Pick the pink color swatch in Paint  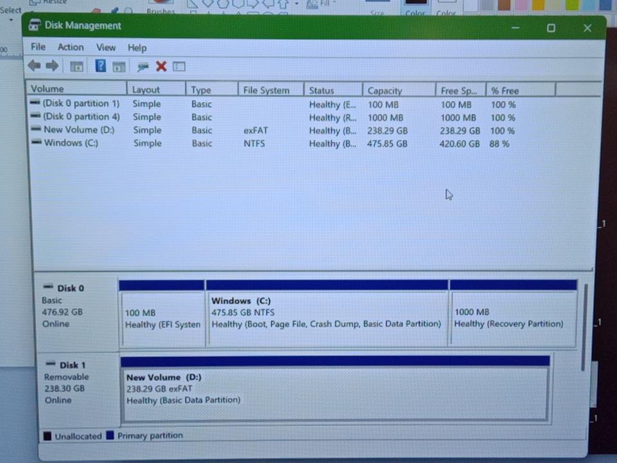tap(521, 5)
